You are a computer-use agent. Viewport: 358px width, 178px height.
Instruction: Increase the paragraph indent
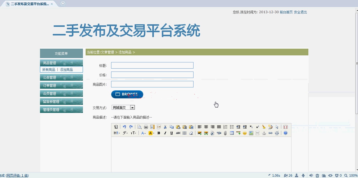pos(238,127)
